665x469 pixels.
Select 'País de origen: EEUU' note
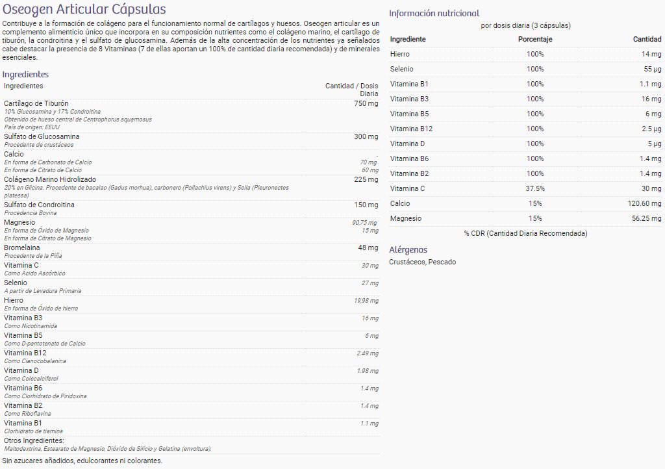32,127
